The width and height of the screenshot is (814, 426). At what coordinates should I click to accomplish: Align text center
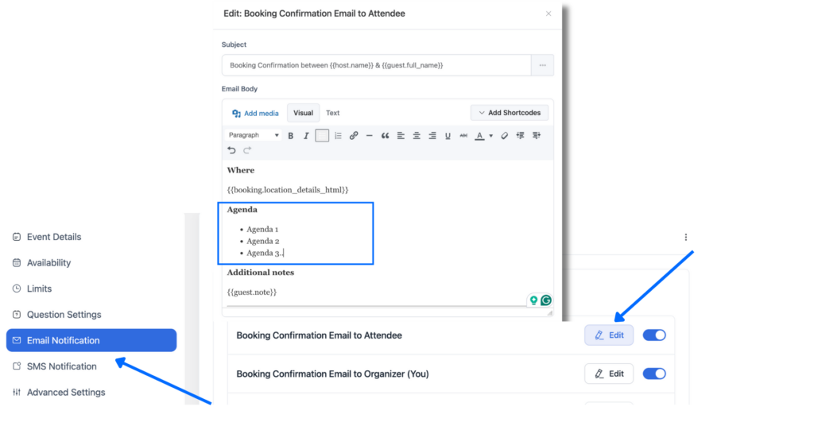coord(417,135)
